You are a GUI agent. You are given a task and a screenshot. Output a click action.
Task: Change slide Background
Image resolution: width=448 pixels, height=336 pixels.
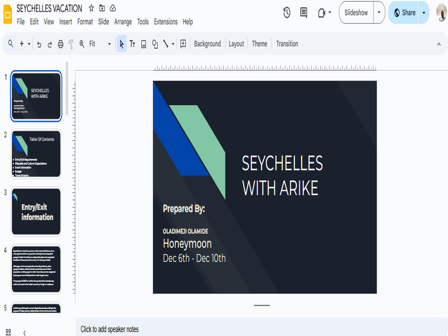click(207, 44)
